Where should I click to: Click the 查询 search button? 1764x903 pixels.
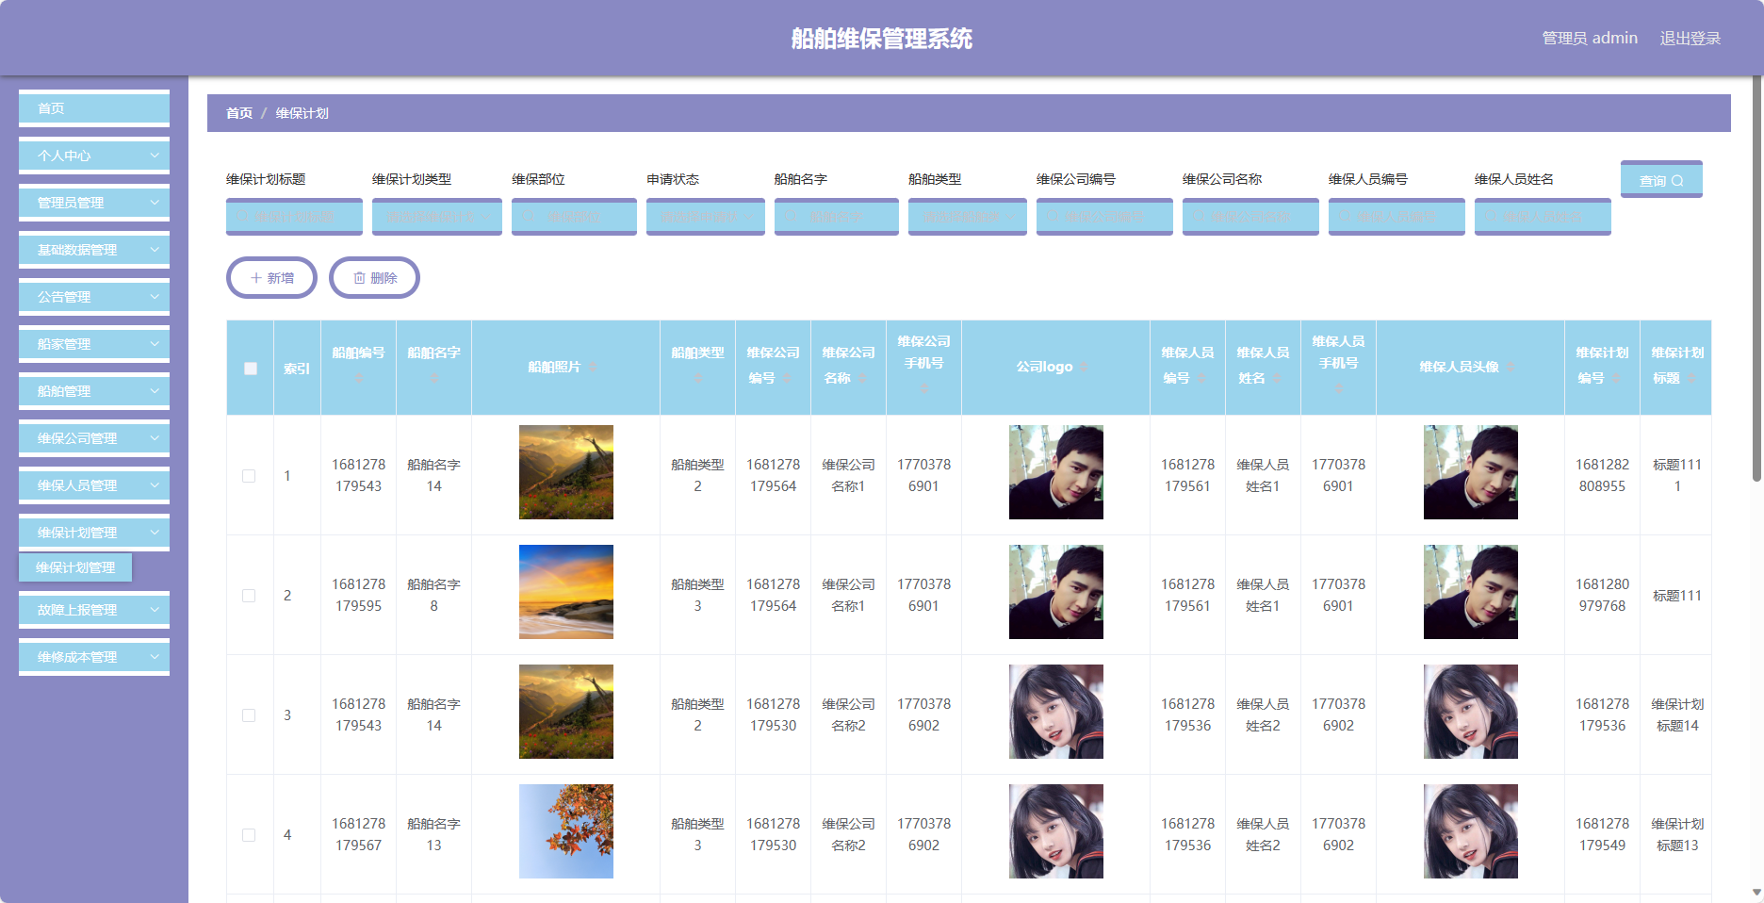click(x=1661, y=179)
